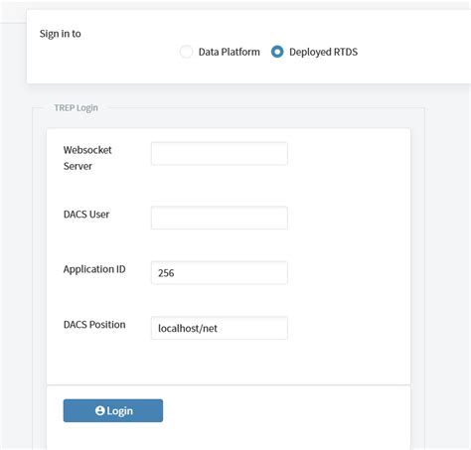Click the Deployed RTDS option label

(323, 52)
